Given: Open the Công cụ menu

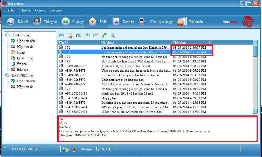Looking at the screenshot, I should [41, 10].
